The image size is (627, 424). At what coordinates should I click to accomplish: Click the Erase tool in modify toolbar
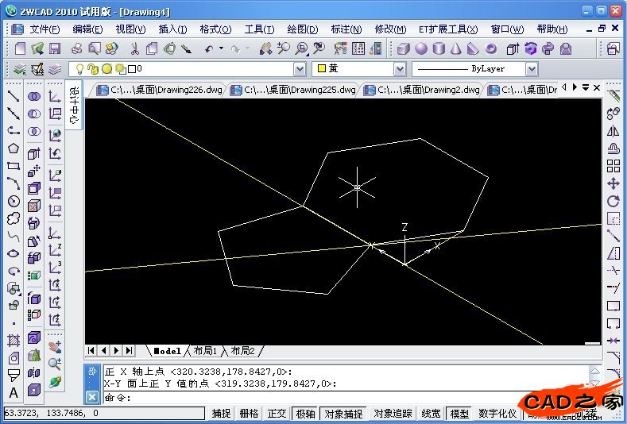(613, 96)
